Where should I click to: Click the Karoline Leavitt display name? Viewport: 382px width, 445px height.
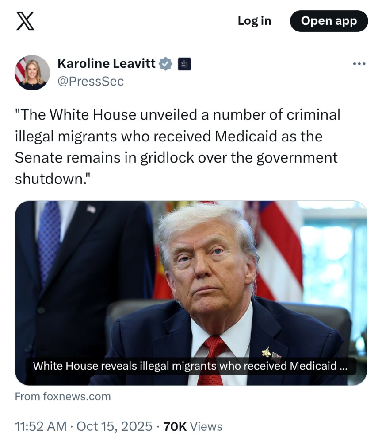click(x=107, y=63)
